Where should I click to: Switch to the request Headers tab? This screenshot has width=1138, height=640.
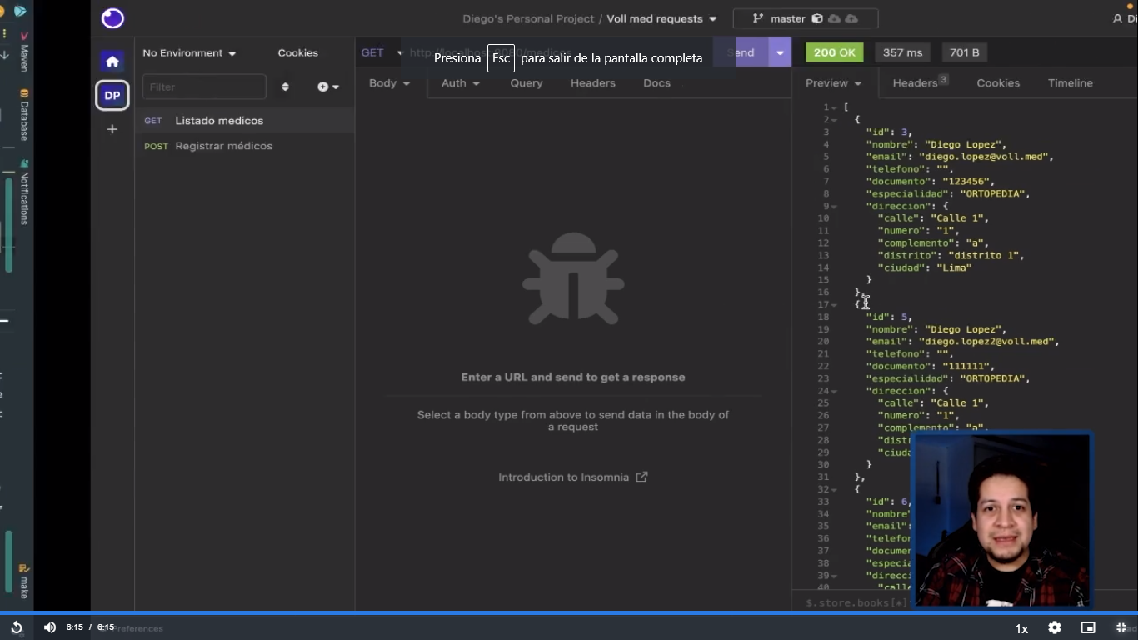point(593,83)
